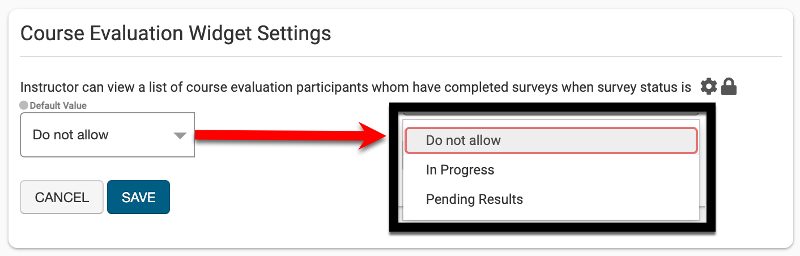This screenshot has width=800, height=256.
Task: Choose the "In Progress" option
Action: click(460, 170)
